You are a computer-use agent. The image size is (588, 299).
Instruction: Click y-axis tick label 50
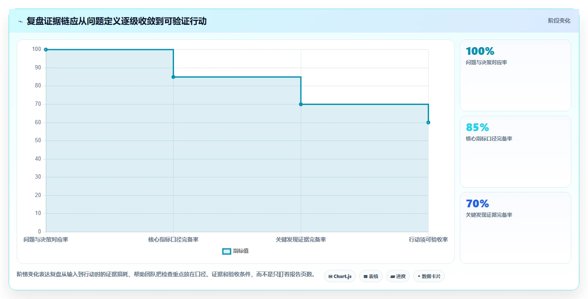click(38, 141)
